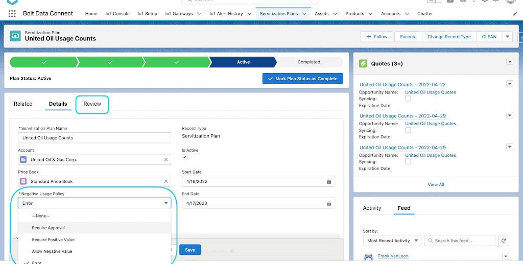Image resolution: width=523 pixels, height=264 pixels.
Task: Click the account icon in Account field
Action: coord(23,160)
